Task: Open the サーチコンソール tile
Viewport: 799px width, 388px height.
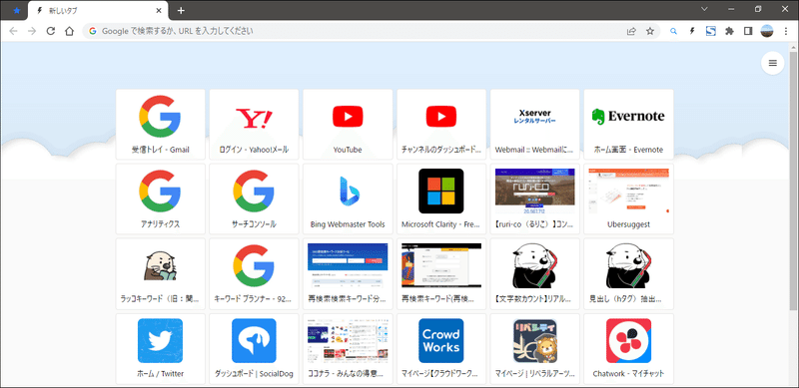Action: (254, 198)
